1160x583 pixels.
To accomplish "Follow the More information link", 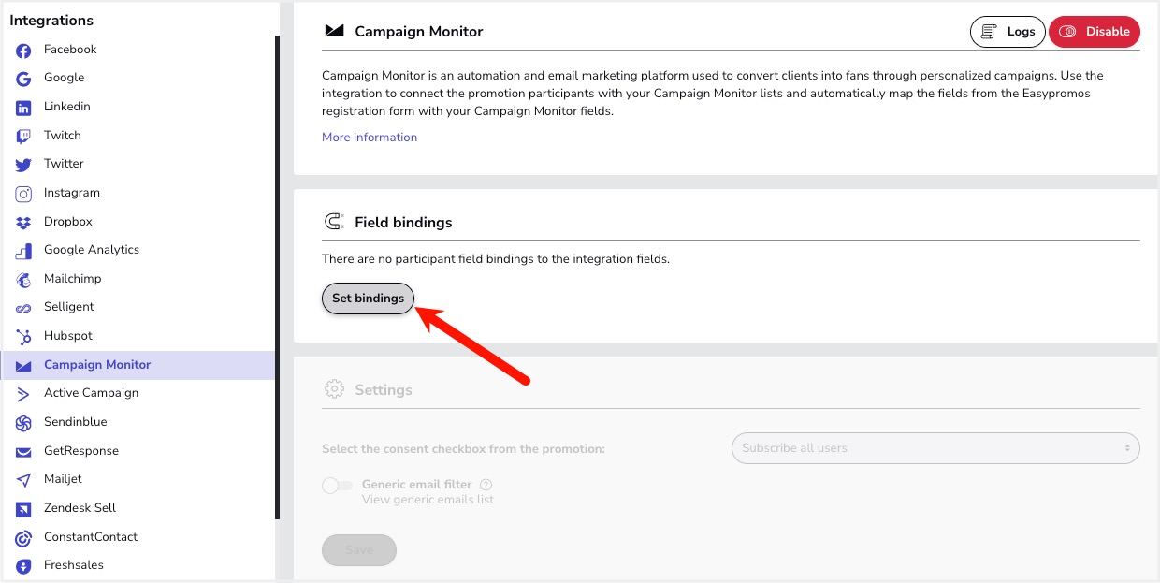I will click(x=370, y=137).
